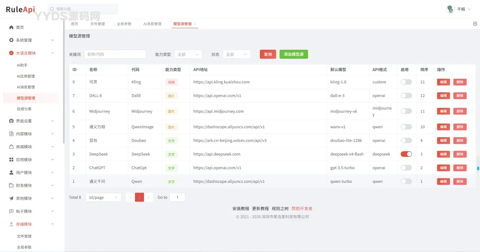Click the RuleApi logo
This screenshot has height=252, width=480.
[x=20, y=9]
